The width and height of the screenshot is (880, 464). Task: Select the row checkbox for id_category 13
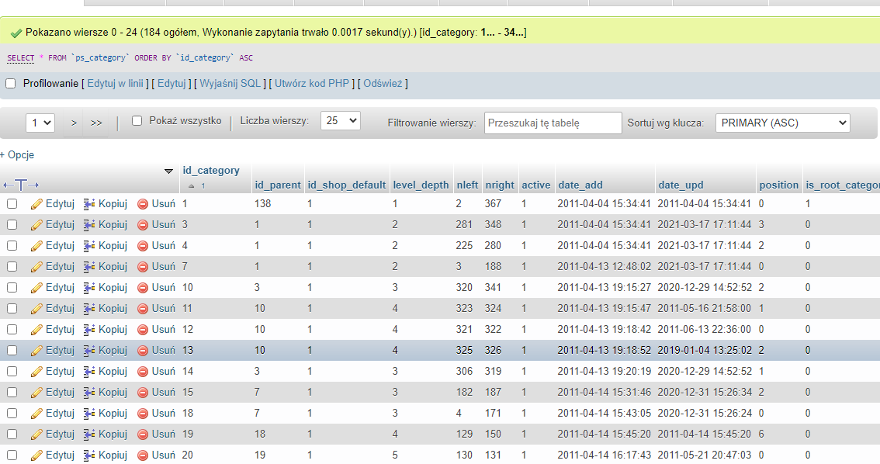click(12, 351)
